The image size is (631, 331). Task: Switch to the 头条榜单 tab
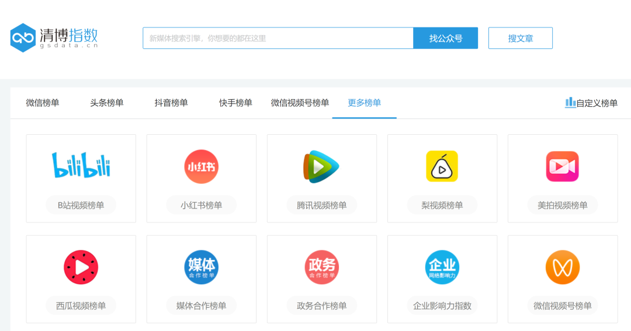107,103
